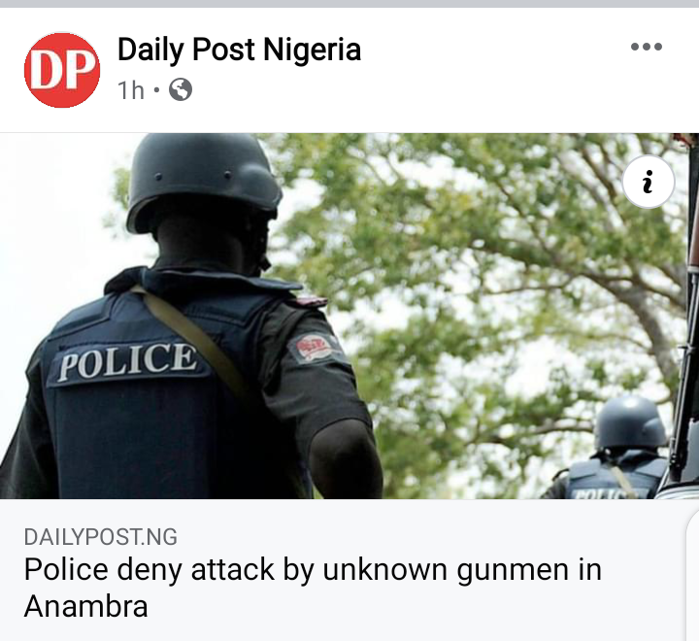Image resolution: width=699 pixels, height=641 pixels.
Task: Tap the officer's helmet in the photo
Action: pyautogui.click(x=204, y=181)
